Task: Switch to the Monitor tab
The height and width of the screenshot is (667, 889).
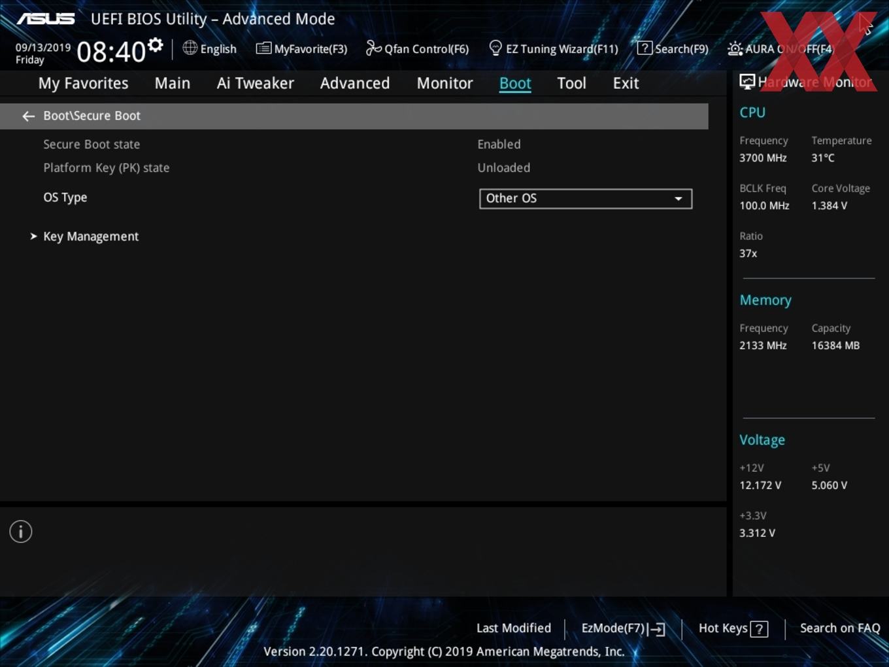Action: [x=444, y=84]
